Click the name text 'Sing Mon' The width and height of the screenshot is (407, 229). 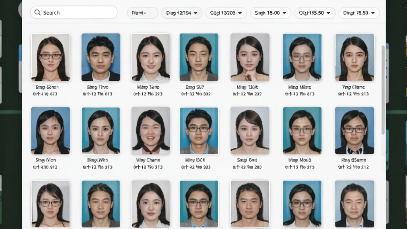coord(46,160)
